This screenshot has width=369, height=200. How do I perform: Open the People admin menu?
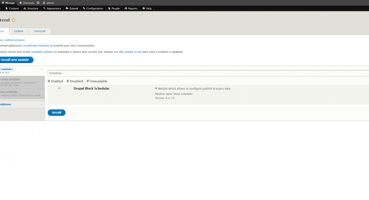point(114,9)
